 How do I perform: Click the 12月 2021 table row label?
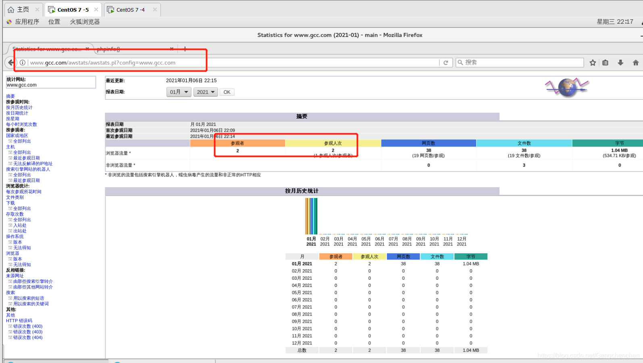point(302,343)
